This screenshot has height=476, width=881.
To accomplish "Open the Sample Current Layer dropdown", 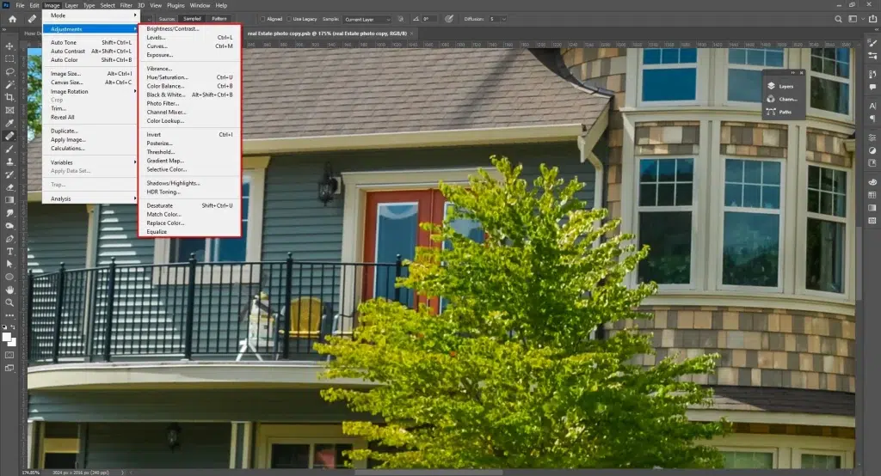I will coord(367,18).
